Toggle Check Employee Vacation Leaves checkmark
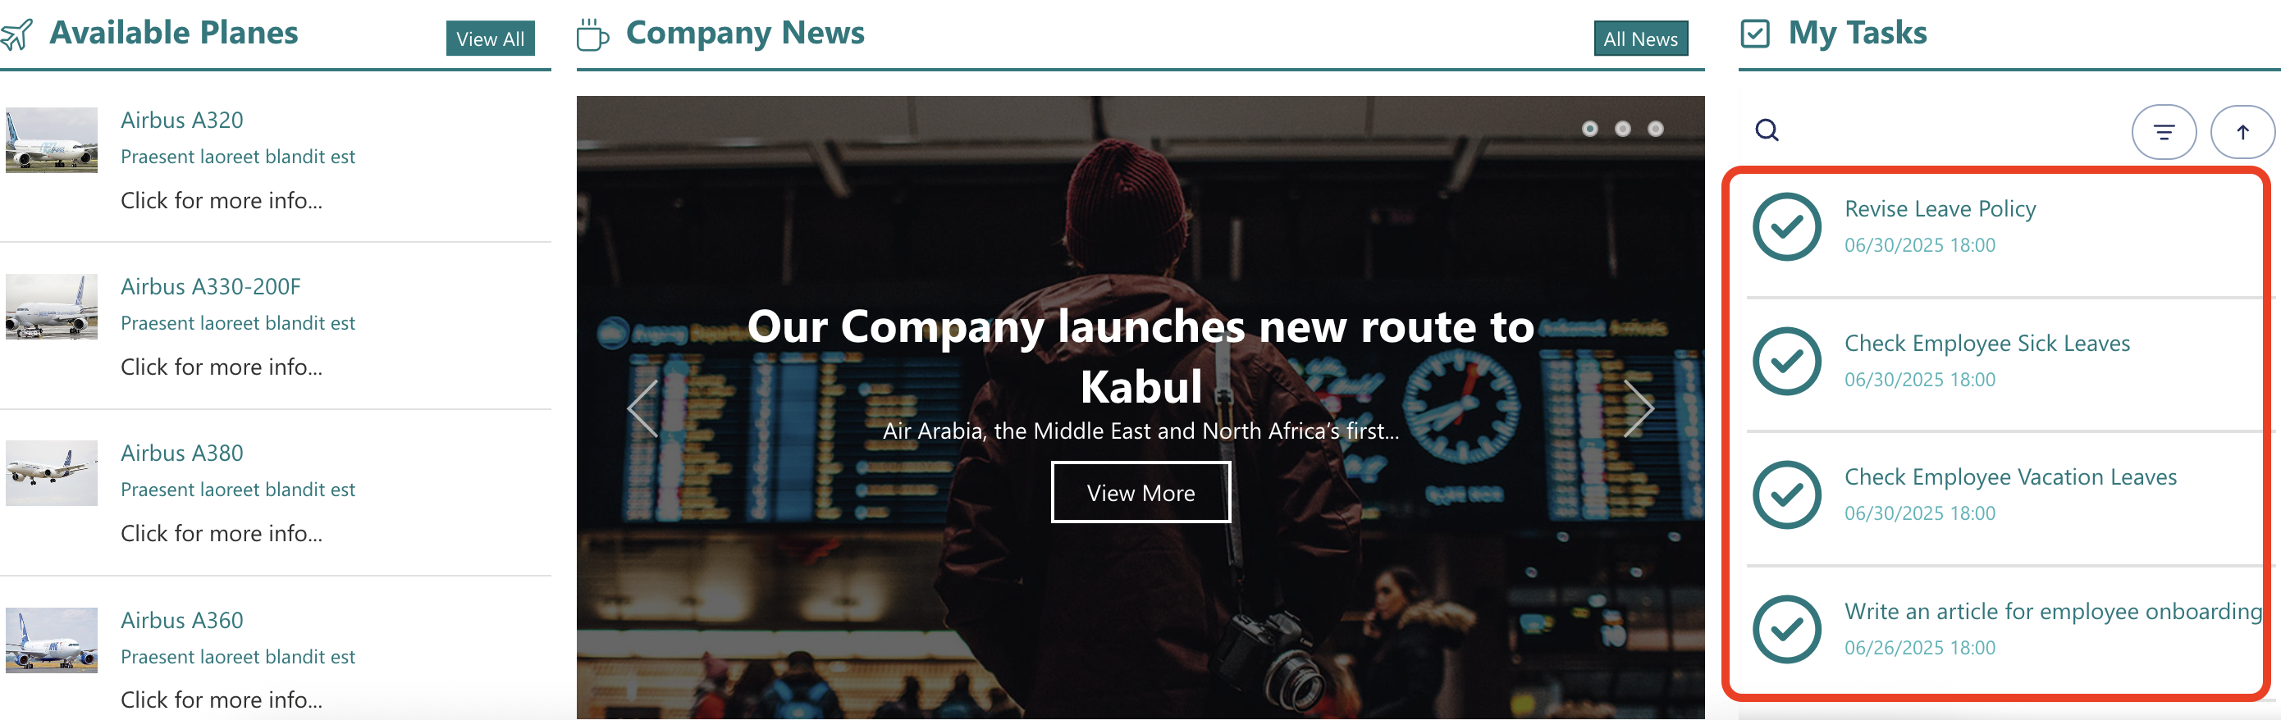 point(1786,494)
